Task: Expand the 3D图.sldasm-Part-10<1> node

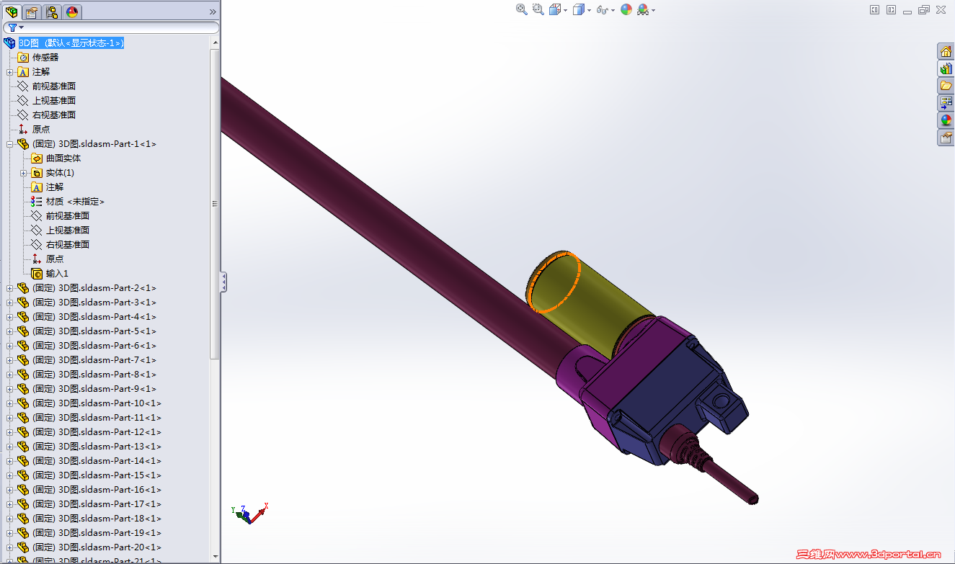Action: [10, 403]
